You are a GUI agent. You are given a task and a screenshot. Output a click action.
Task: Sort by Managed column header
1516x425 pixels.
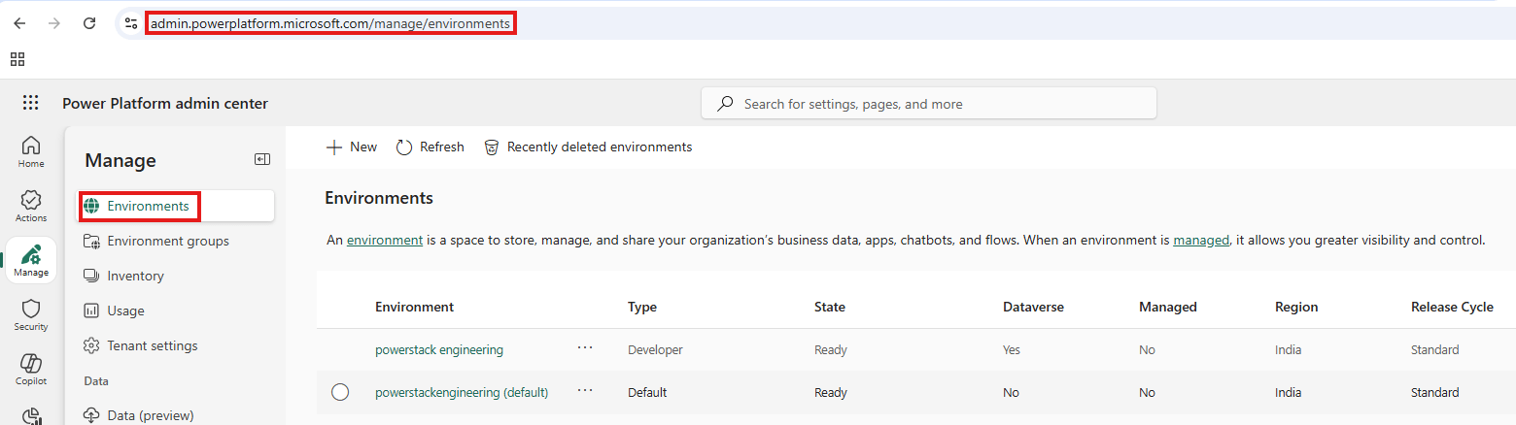tap(1168, 307)
